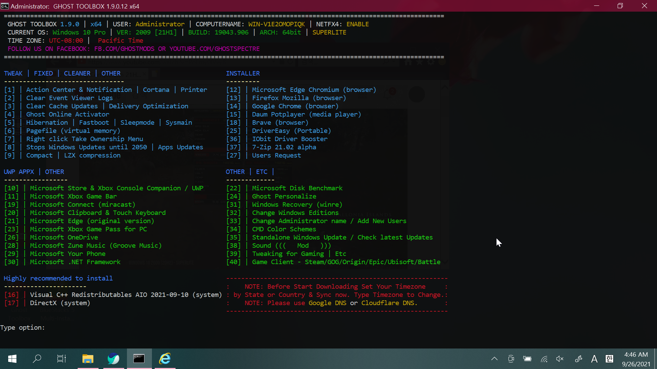Click 'DirectX (system)' entry
Viewport: 657px width, 369px height.
[60, 303]
